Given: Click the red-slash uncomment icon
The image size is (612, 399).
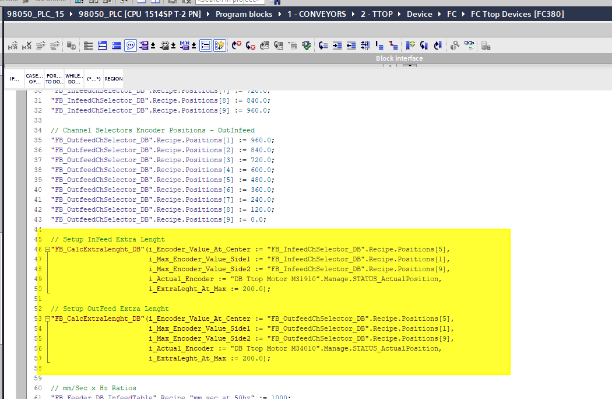Looking at the screenshot, I should click(393, 45).
